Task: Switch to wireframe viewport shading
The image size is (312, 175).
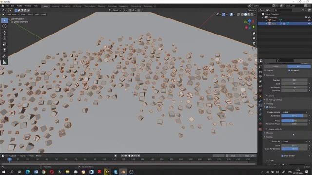Action: point(242,14)
